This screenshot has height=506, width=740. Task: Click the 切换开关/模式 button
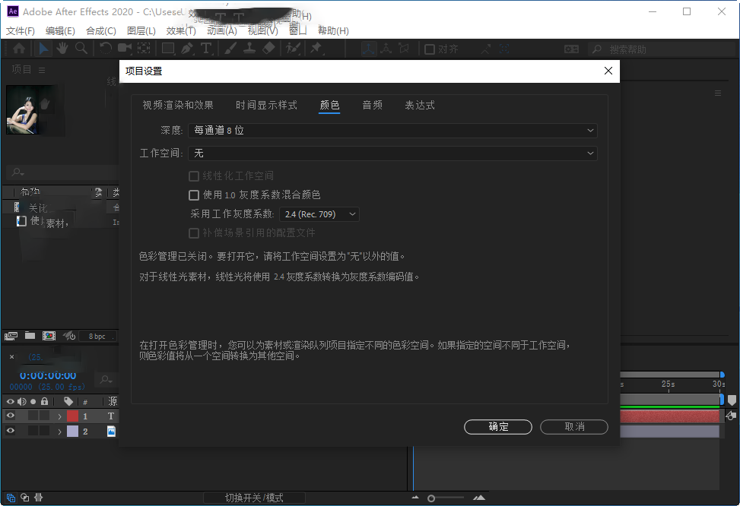pos(254,498)
